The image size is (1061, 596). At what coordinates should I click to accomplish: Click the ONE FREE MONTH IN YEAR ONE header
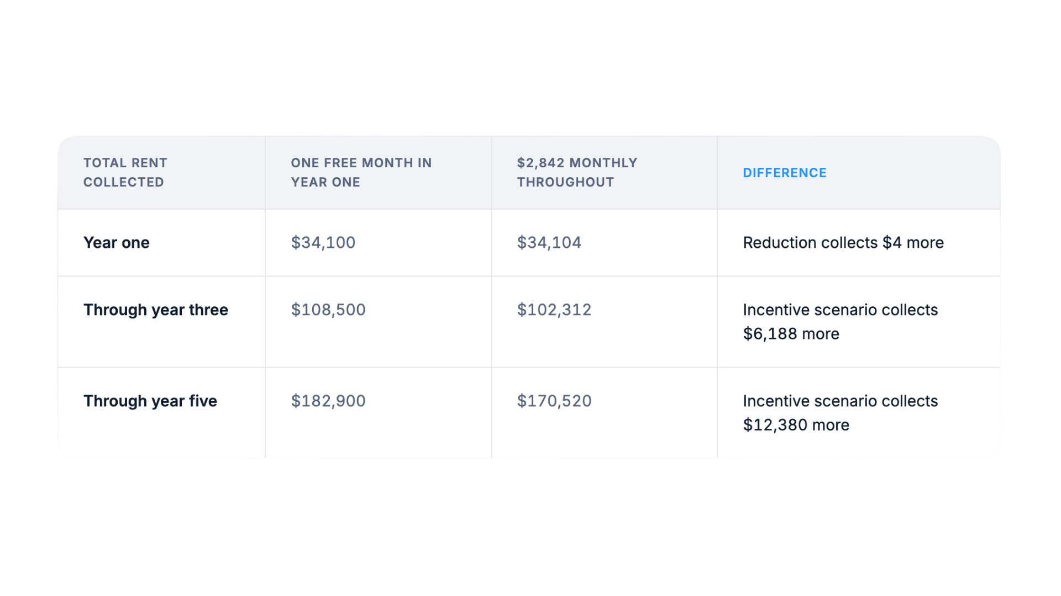(361, 172)
